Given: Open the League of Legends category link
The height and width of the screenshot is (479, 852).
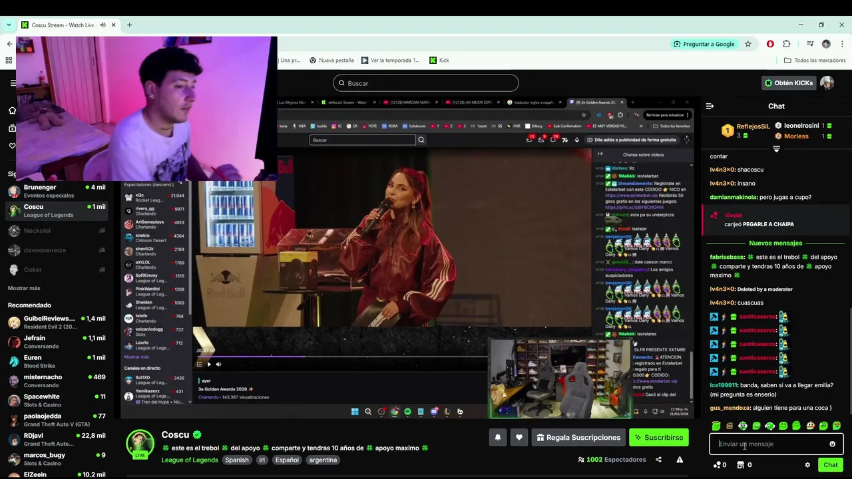Looking at the screenshot, I should (190, 460).
